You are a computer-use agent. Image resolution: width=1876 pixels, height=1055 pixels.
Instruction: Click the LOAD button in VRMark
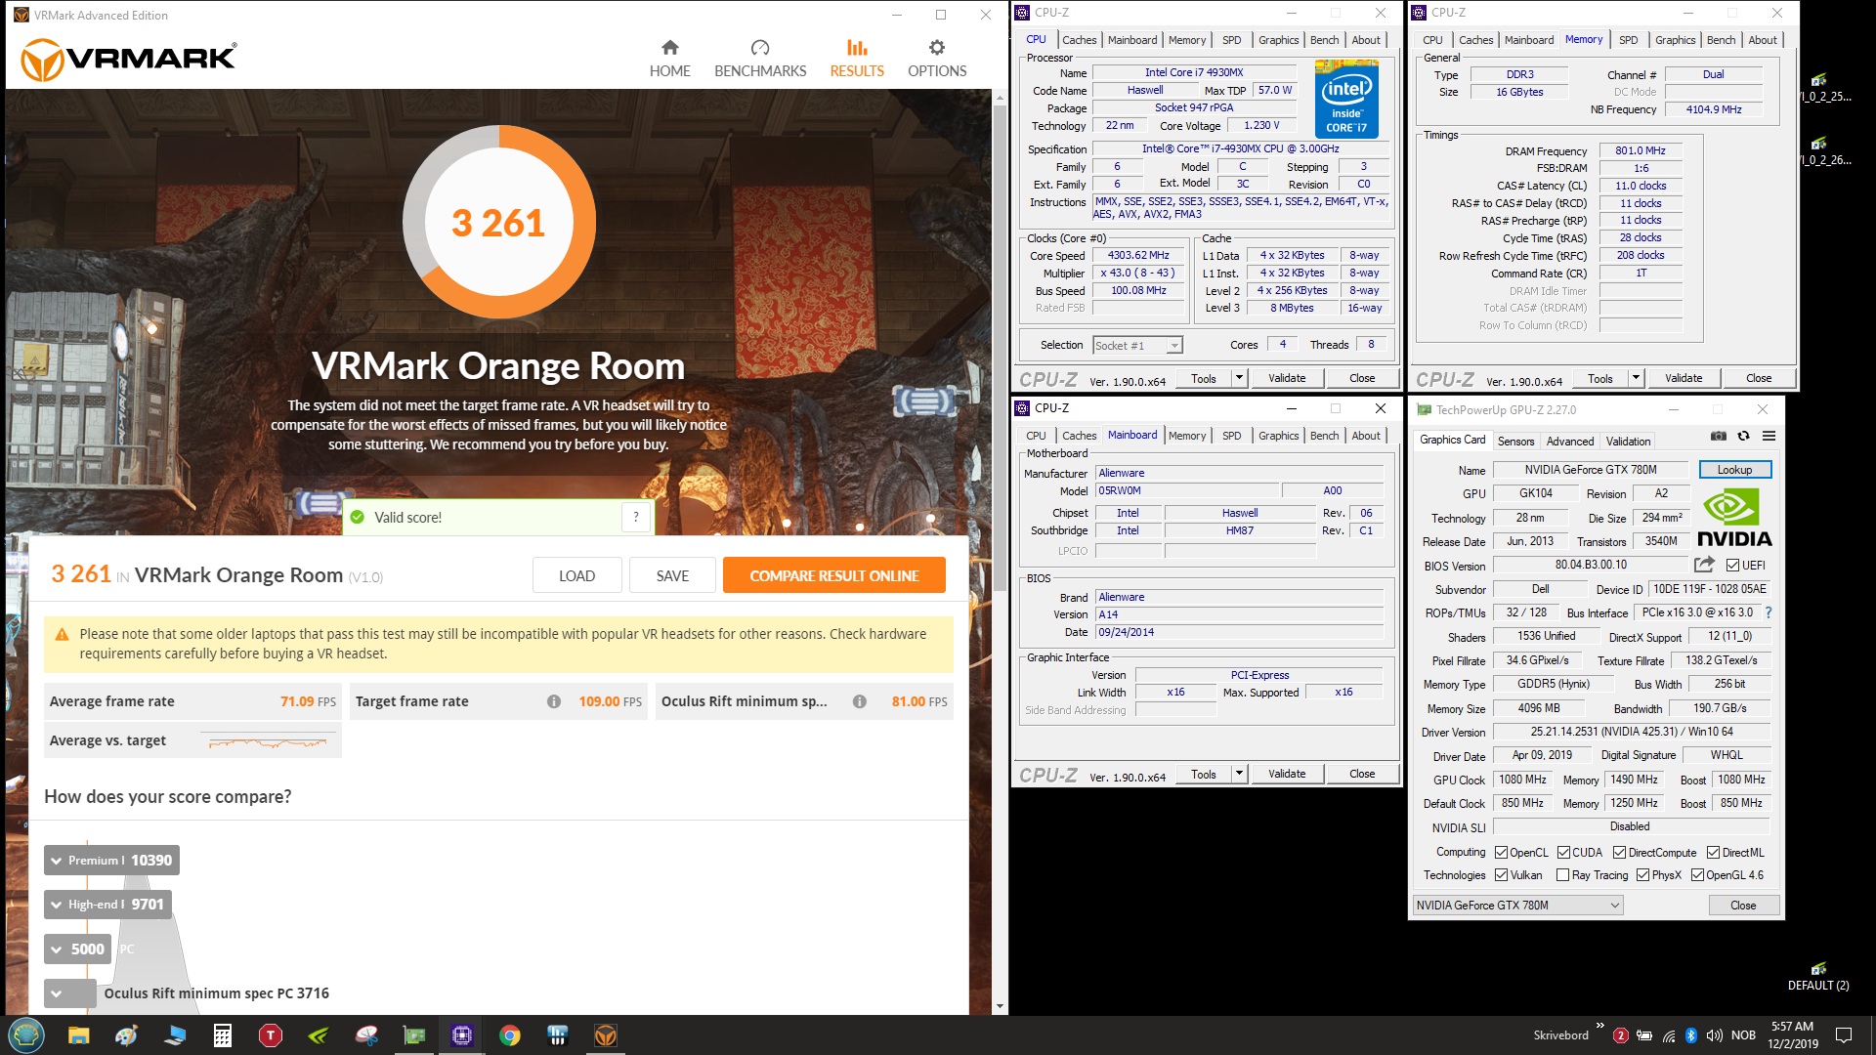pos(576,575)
